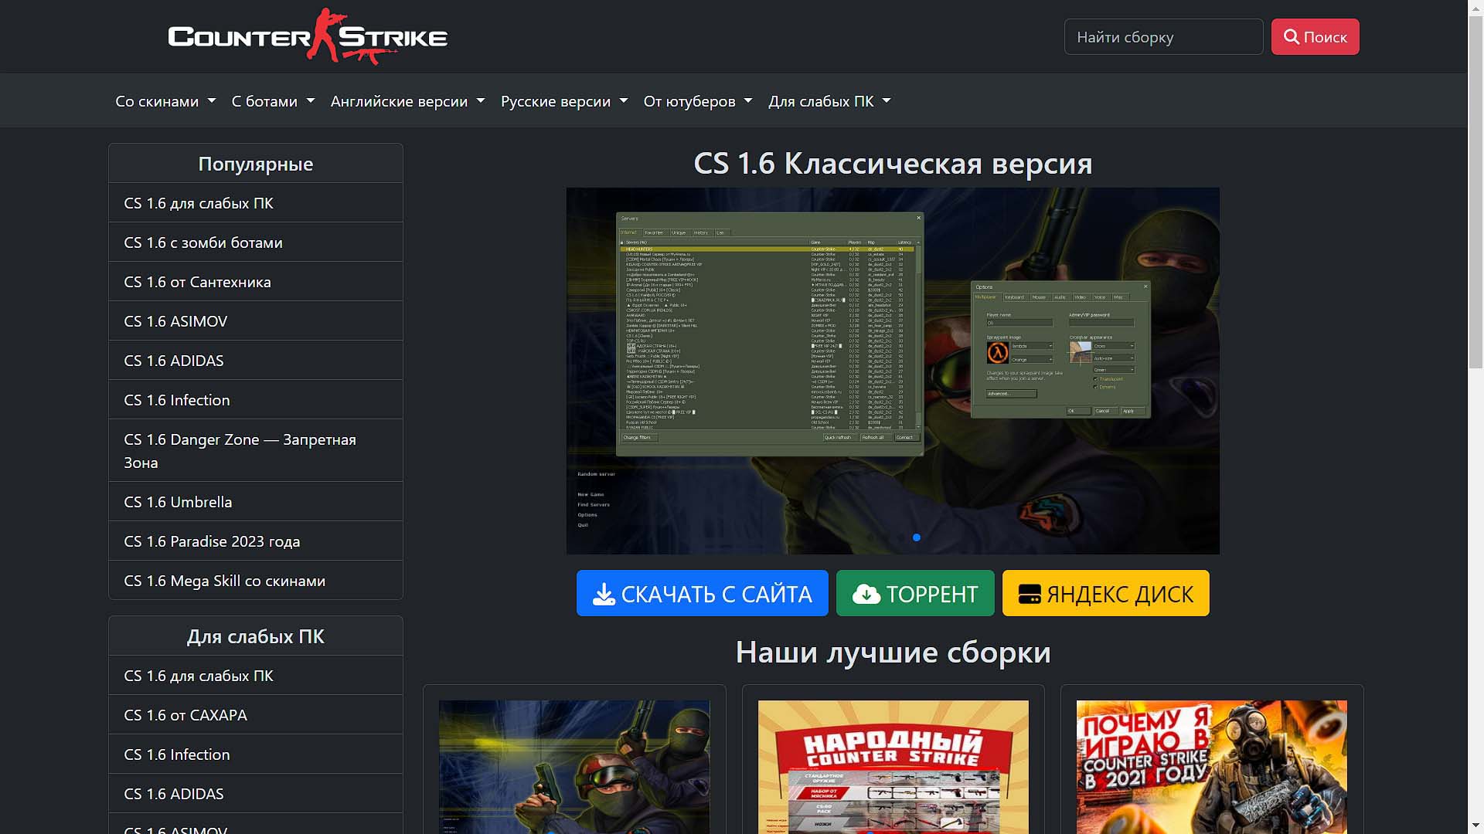Click the disk icon on ЯНДЕКС ДИСК
The width and height of the screenshot is (1484, 834).
1029,594
